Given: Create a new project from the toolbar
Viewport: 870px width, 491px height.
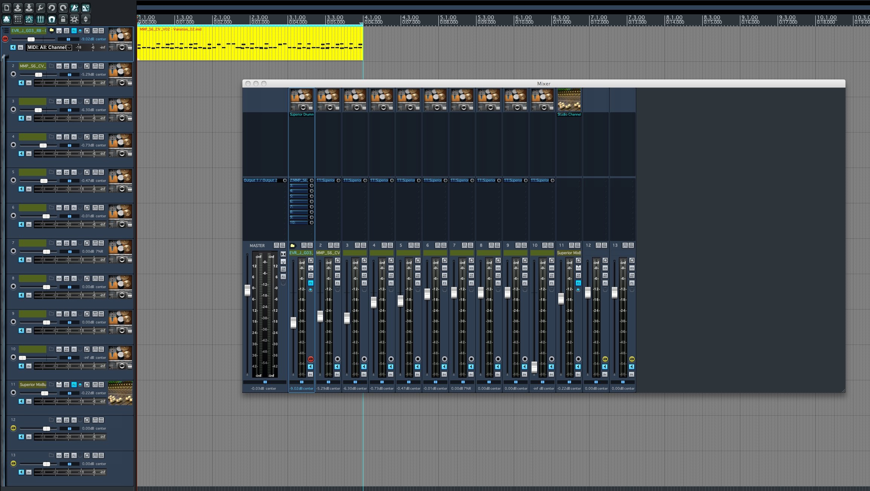Looking at the screenshot, I should coord(6,8).
